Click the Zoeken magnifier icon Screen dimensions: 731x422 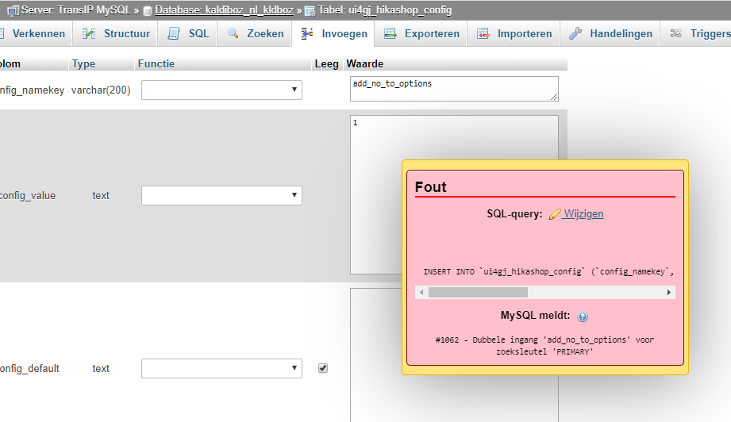point(233,33)
